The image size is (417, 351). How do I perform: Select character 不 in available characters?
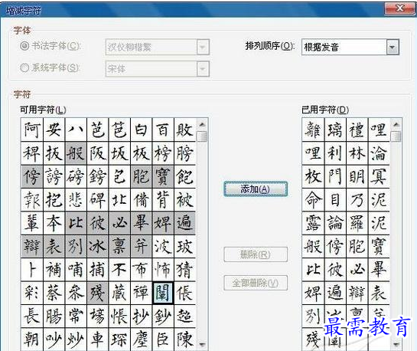119,270
